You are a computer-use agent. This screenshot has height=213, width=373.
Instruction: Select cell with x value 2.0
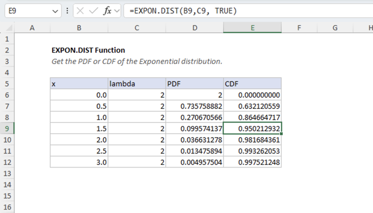79,140
